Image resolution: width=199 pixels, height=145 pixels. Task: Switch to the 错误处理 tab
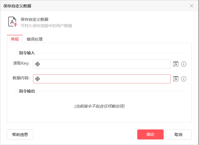tap(35, 39)
